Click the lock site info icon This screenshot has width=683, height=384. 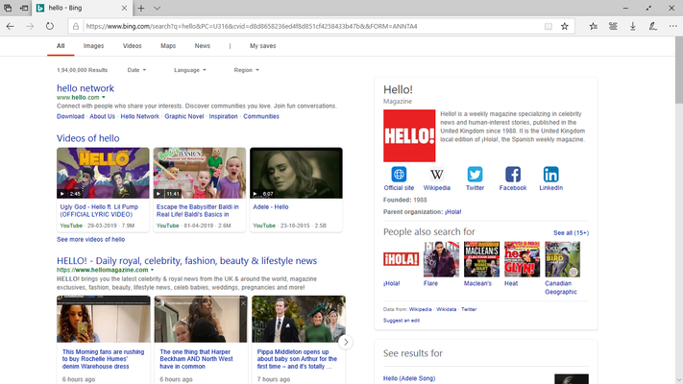[x=76, y=26]
